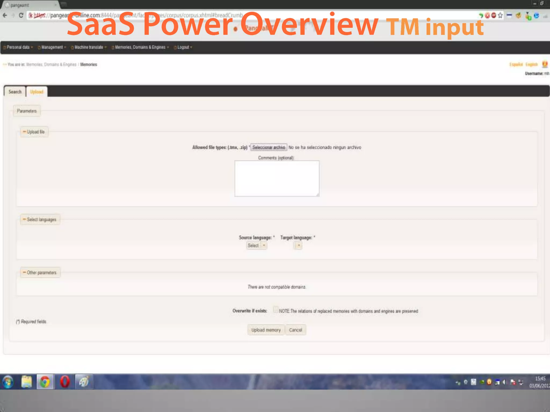The height and width of the screenshot is (412, 550).
Task: Open the Windows Start orb
Action: tap(8, 382)
